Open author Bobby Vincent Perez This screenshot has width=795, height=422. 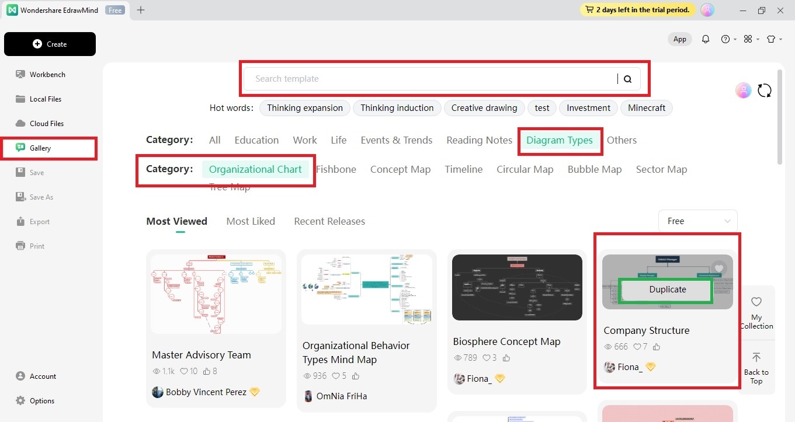(206, 392)
